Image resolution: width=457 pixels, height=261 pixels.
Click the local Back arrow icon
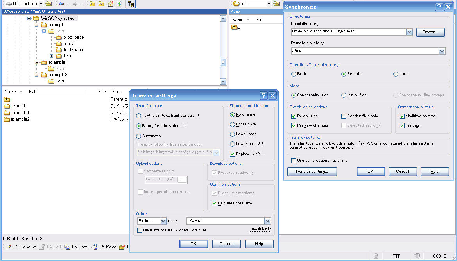click(61, 4)
